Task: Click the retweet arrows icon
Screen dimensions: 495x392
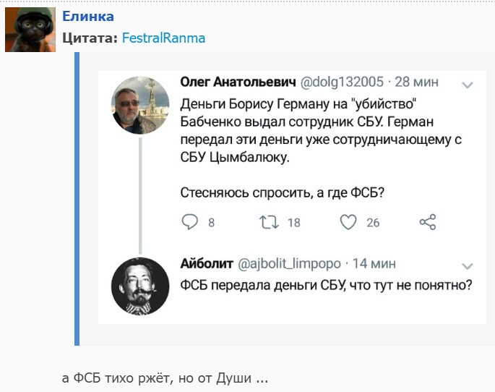Action: tap(269, 222)
